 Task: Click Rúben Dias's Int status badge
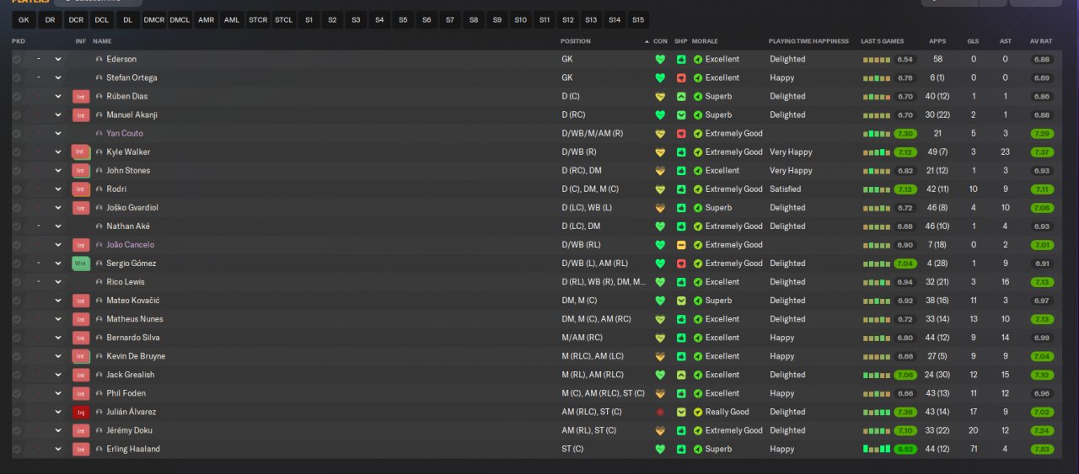81,97
